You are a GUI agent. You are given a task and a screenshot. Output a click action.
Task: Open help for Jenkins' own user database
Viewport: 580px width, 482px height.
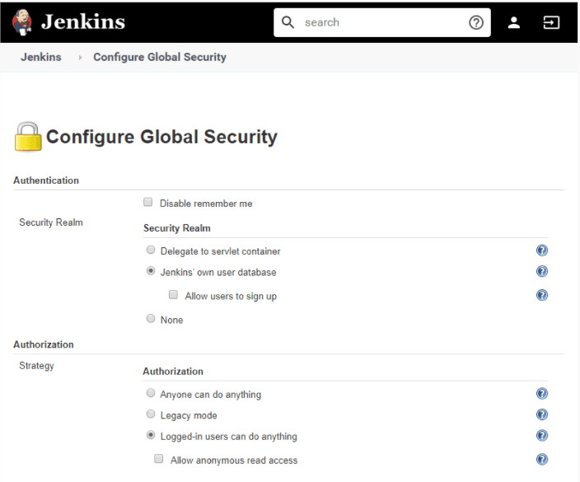point(542,271)
